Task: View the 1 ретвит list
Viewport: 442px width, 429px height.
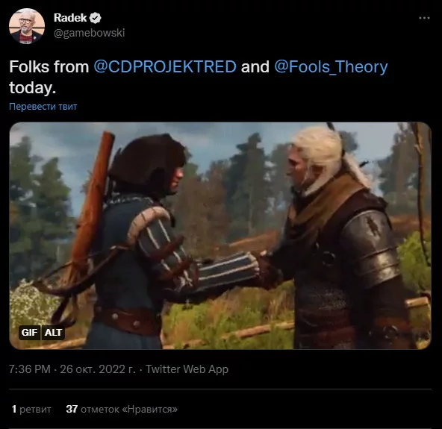Action: tap(31, 409)
